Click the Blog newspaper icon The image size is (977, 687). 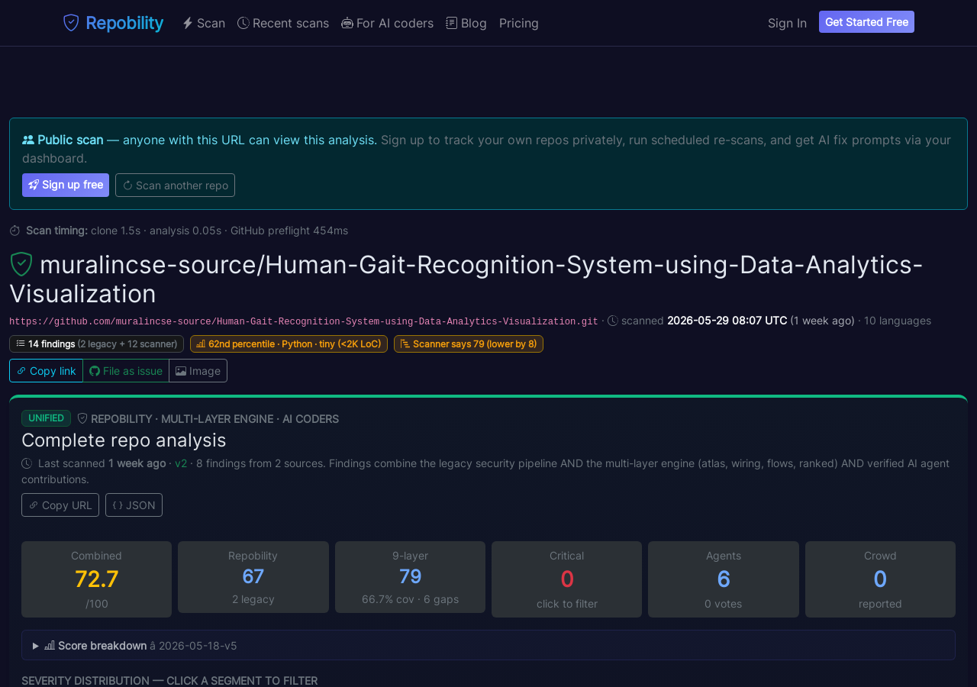[x=452, y=23]
